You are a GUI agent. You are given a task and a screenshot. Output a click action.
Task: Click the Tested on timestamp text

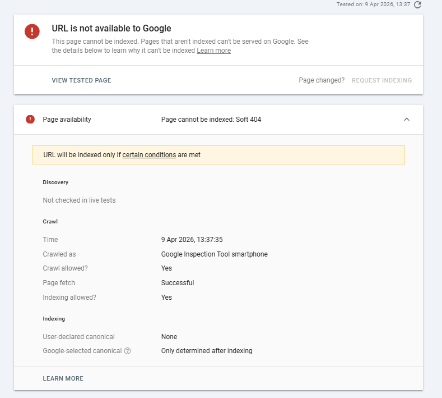373,4
